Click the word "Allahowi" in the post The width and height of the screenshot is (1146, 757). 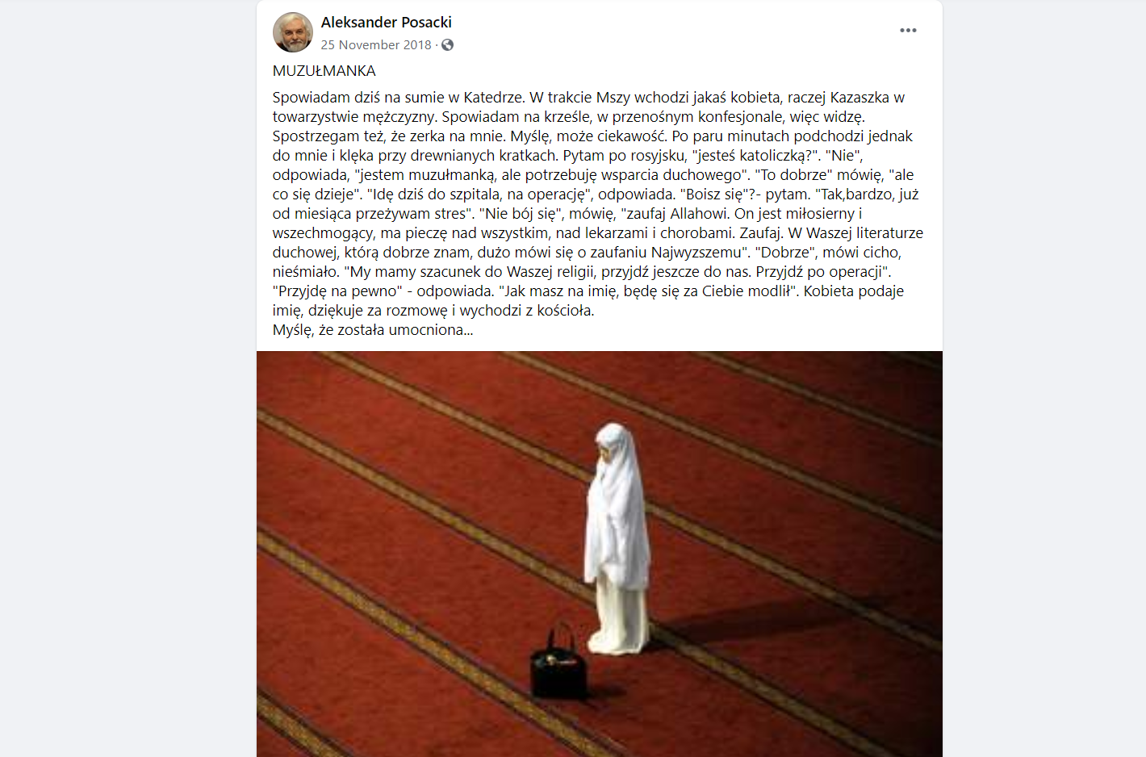(699, 214)
